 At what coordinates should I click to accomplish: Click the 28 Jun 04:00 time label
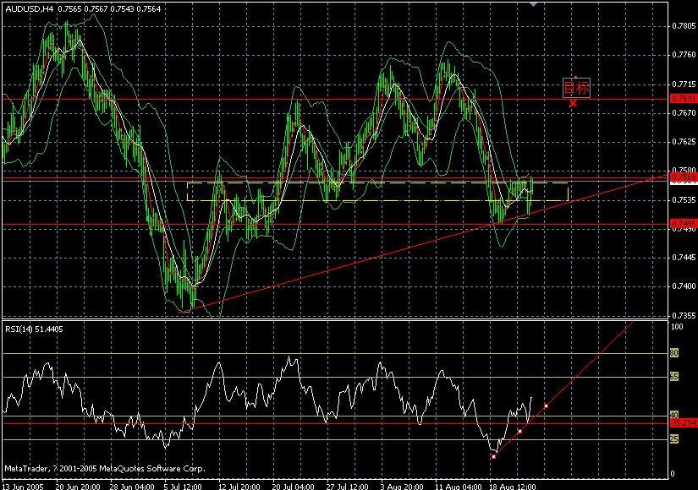132,486
